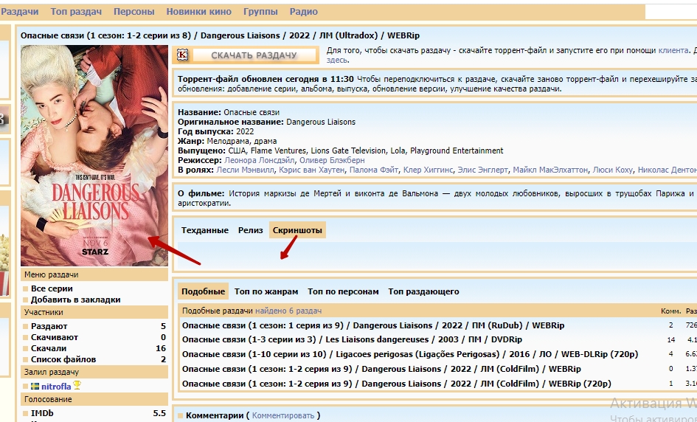697x422 pixels.
Task: Switch to the Техданные tab
Action: [205, 230]
